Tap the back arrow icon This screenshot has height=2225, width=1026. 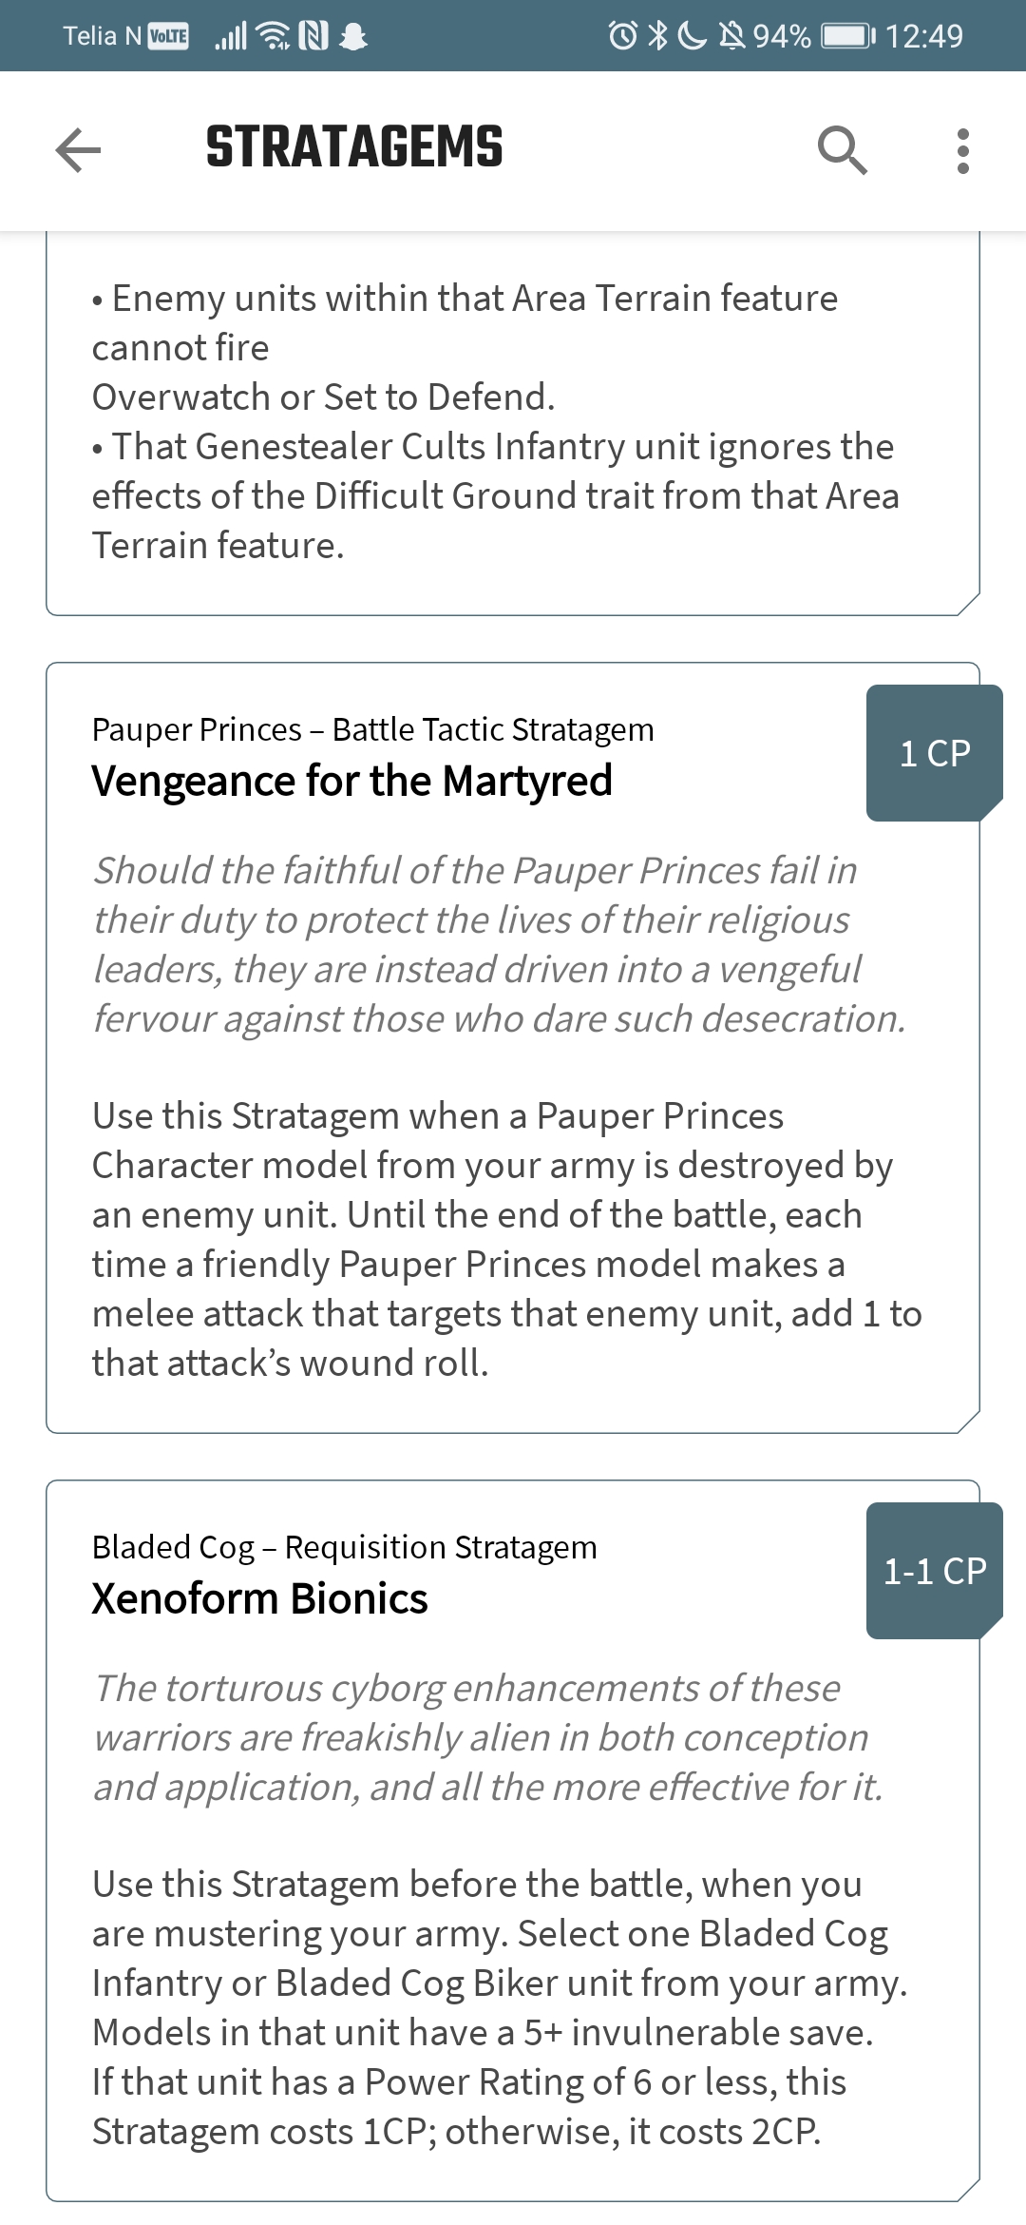pyautogui.click(x=78, y=150)
